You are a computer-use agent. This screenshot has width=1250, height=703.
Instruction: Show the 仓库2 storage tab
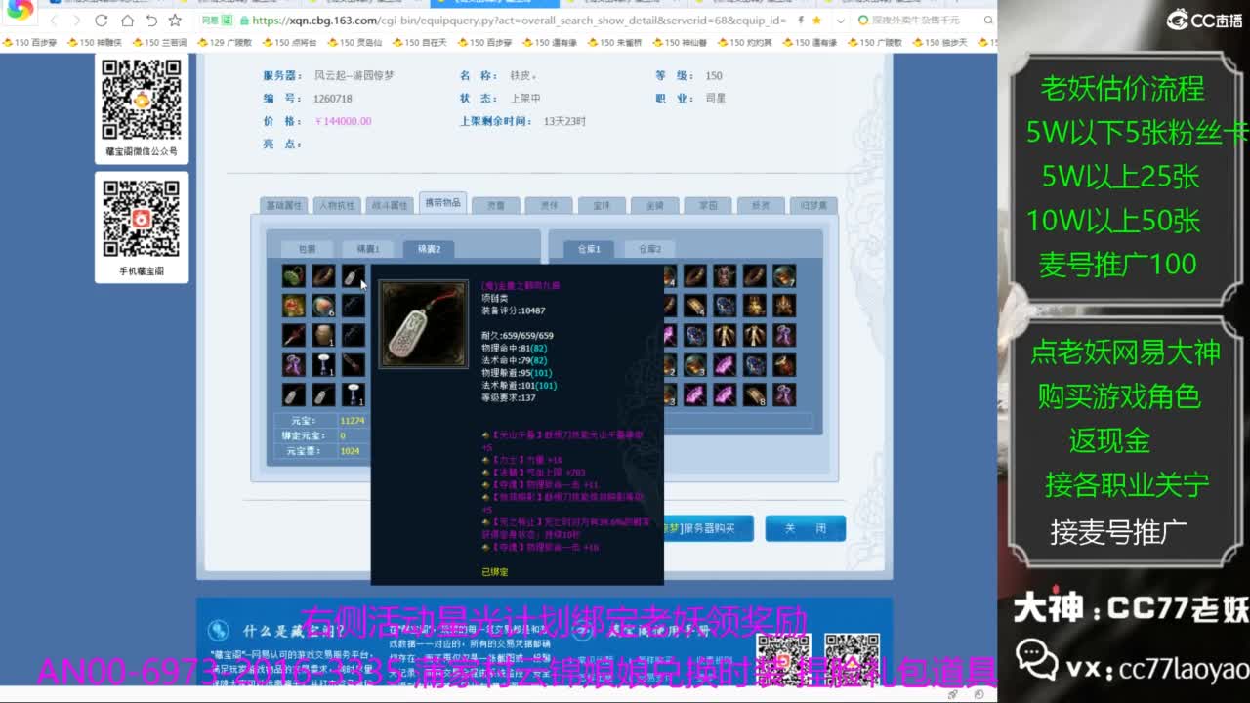(649, 249)
